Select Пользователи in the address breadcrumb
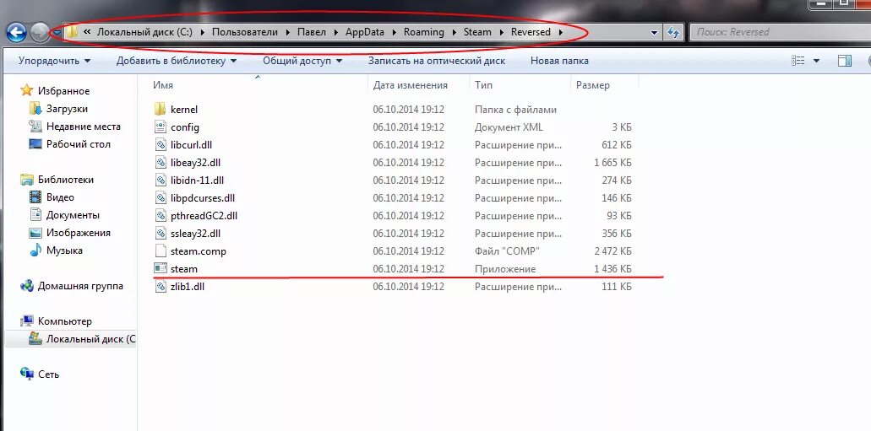Image resolution: width=871 pixels, height=431 pixels. (244, 32)
